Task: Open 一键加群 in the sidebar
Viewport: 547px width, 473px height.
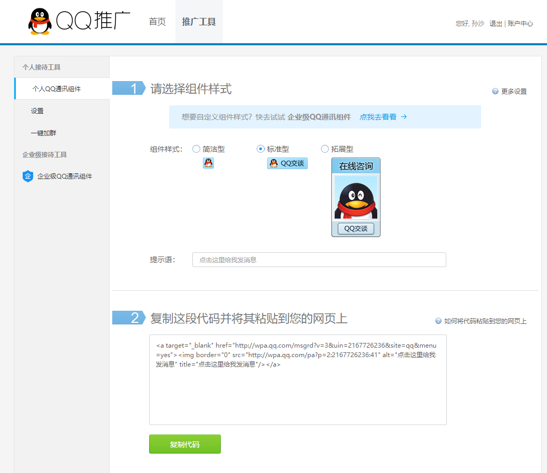Action: click(x=43, y=133)
